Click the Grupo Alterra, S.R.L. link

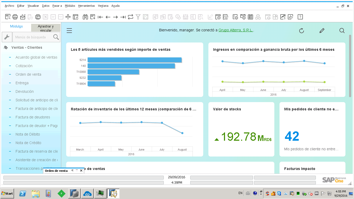pyautogui.click(x=236, y=30)
